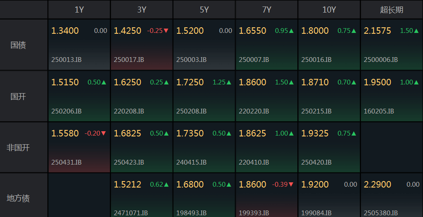Open bond code 250013.IB

pyautogui.click(x=66, y=60)
